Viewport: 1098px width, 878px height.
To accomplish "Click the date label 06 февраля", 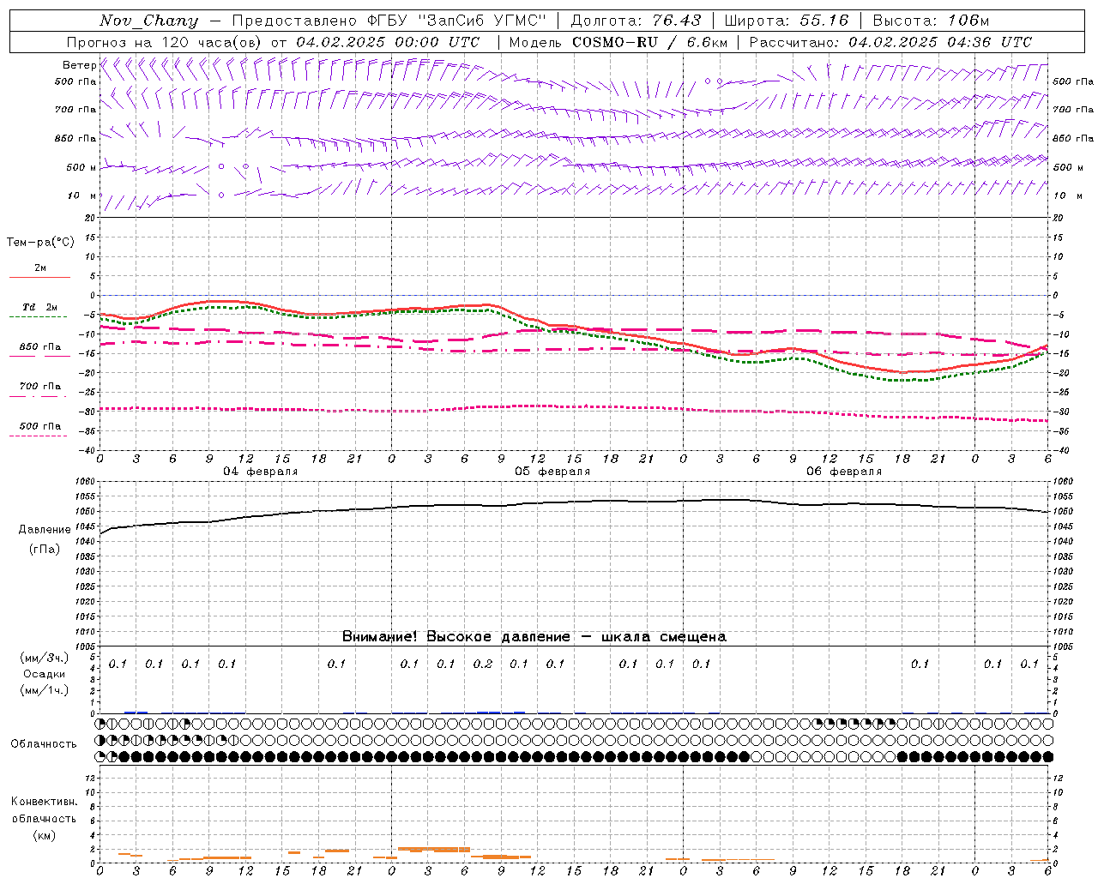I will click(x=844, y=472).
